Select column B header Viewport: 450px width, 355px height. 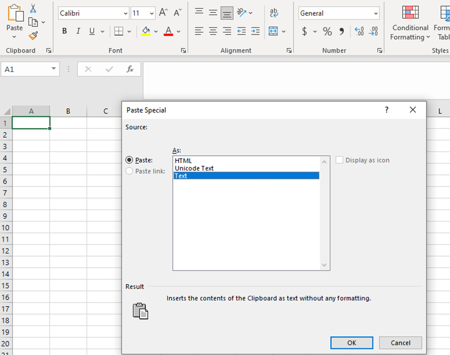coord(68,111)
